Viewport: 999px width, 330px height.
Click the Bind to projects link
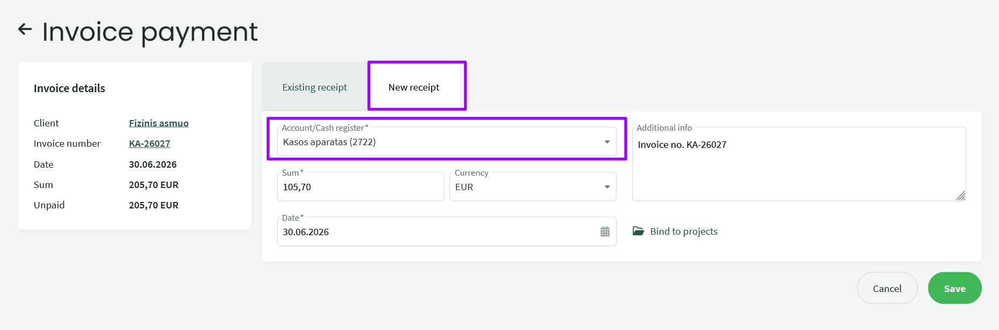point(684,231)
